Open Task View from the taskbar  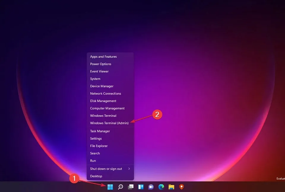click(x=130, y=187)
